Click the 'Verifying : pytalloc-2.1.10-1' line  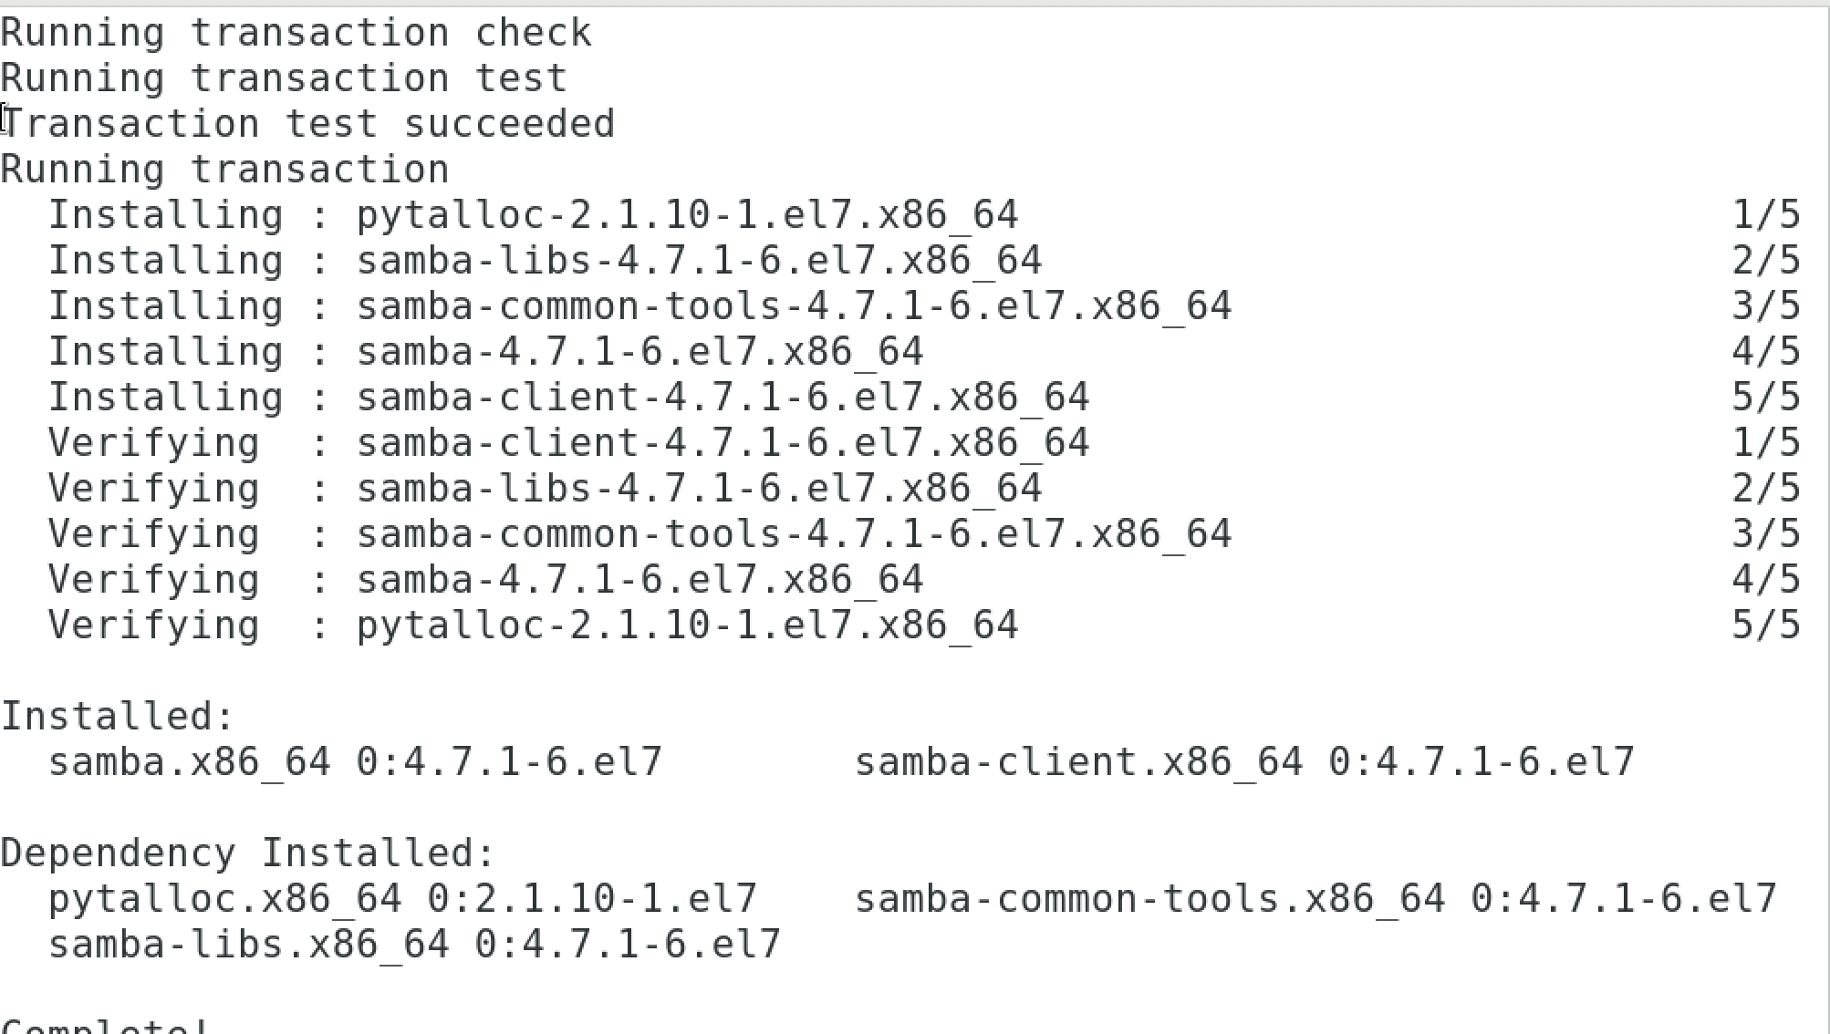pyautogui.click(x=533, y=626)
